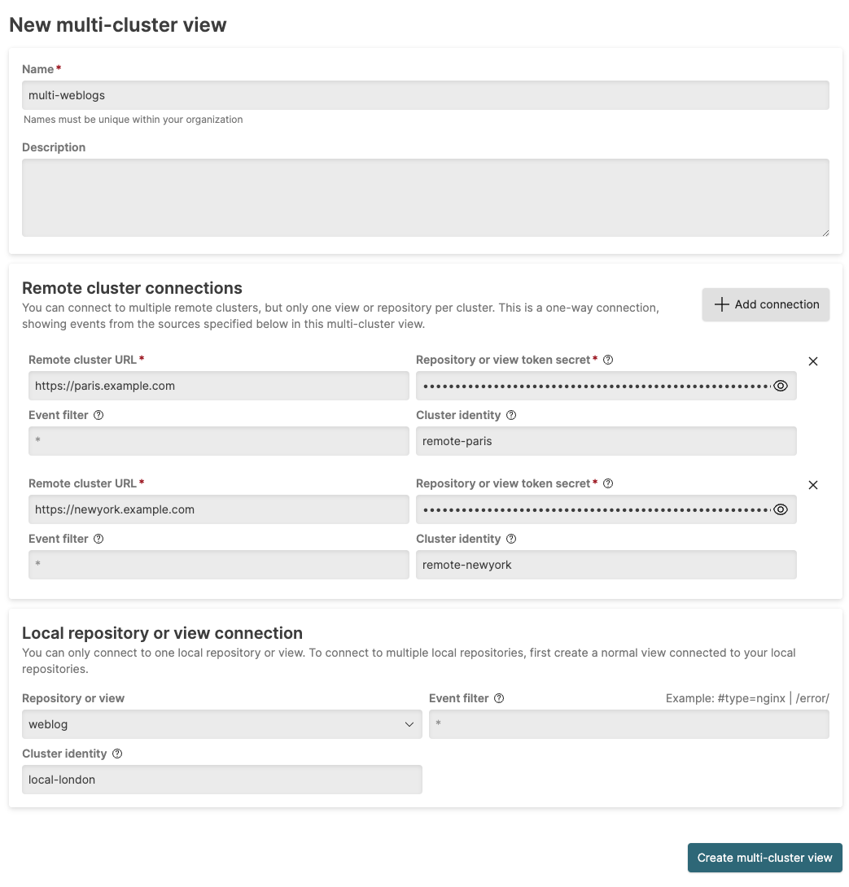Open the Repository or view dropdown
The image size is (849, 887).
[221, 724]
